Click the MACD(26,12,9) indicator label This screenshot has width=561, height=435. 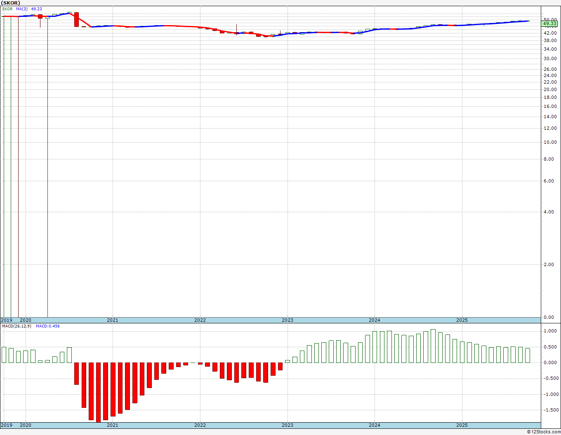[16, 326]
